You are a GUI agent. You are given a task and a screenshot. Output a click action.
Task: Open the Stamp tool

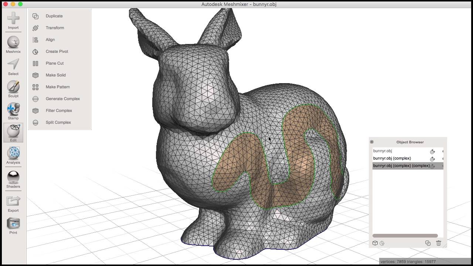tap(13, 112)
